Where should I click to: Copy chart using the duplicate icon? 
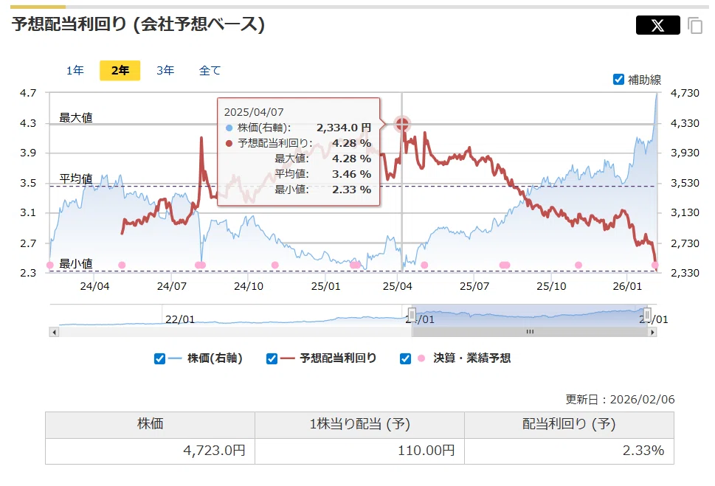point(695,26)
